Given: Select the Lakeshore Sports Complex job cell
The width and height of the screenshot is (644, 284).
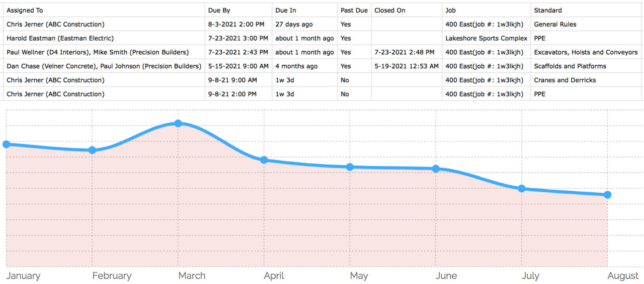Looking at the screenshot, I should pyautogui.click(x=487, y=38).
